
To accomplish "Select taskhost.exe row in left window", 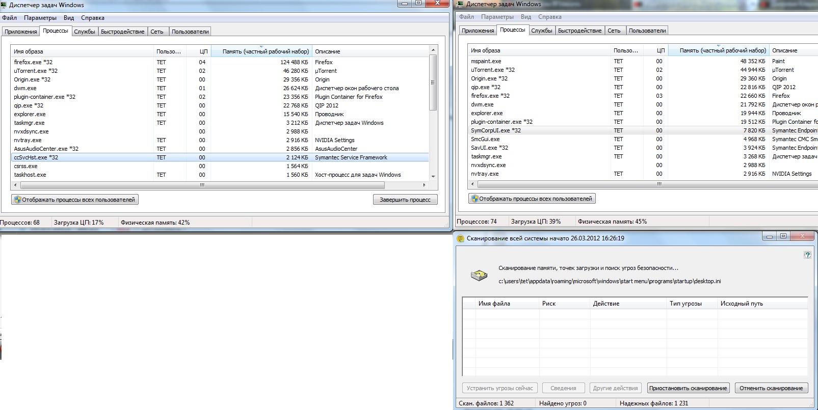I will click(220, 175).
